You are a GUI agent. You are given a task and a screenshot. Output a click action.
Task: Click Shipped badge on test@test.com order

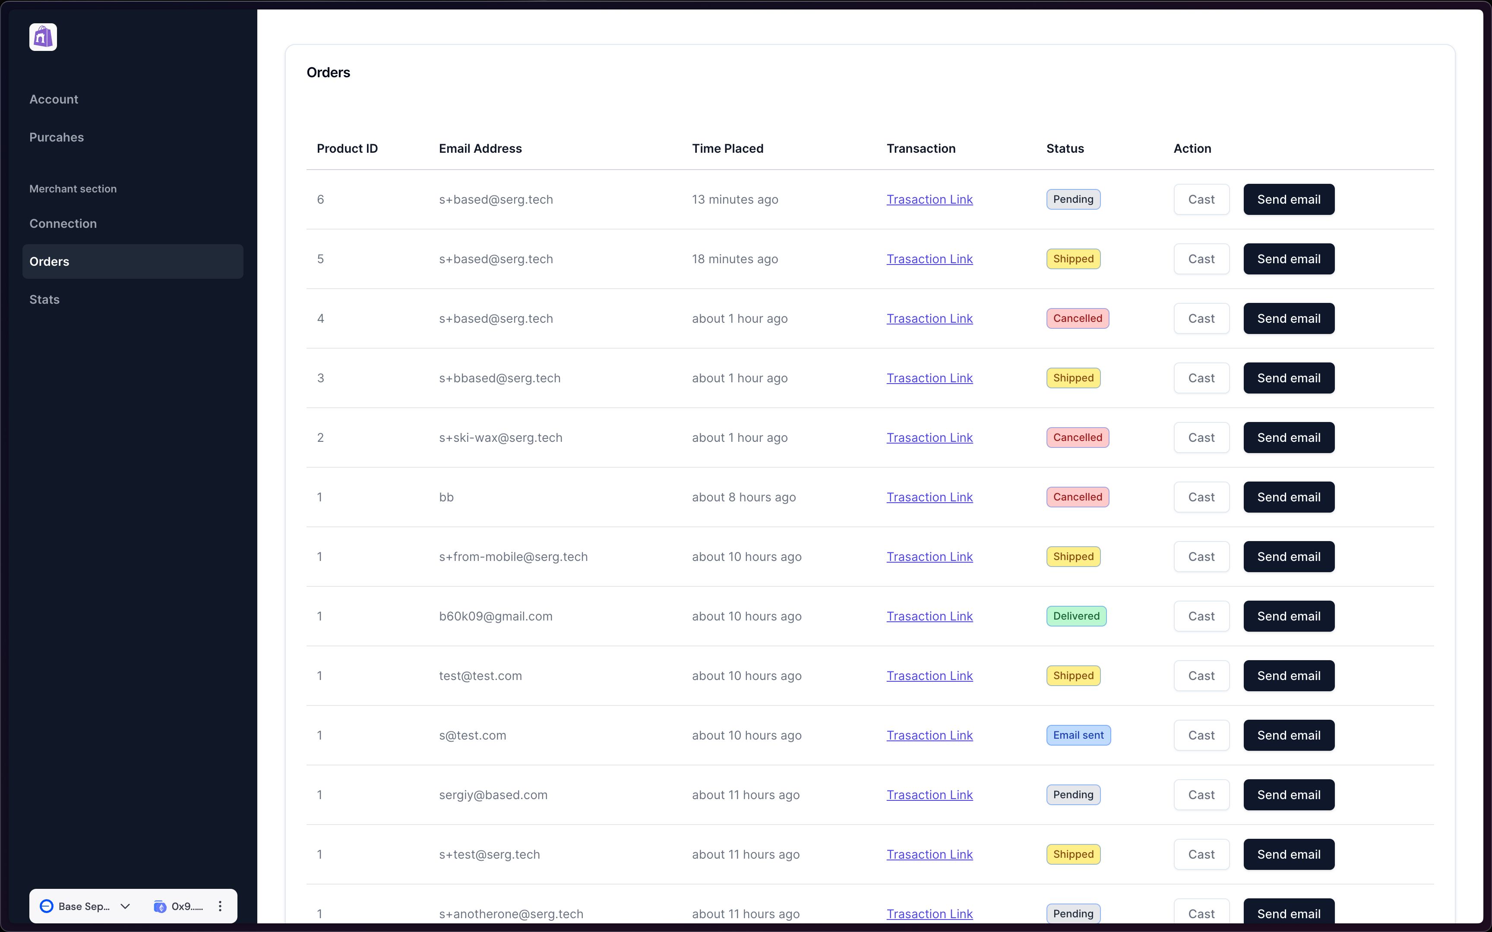click(1073, 676)
